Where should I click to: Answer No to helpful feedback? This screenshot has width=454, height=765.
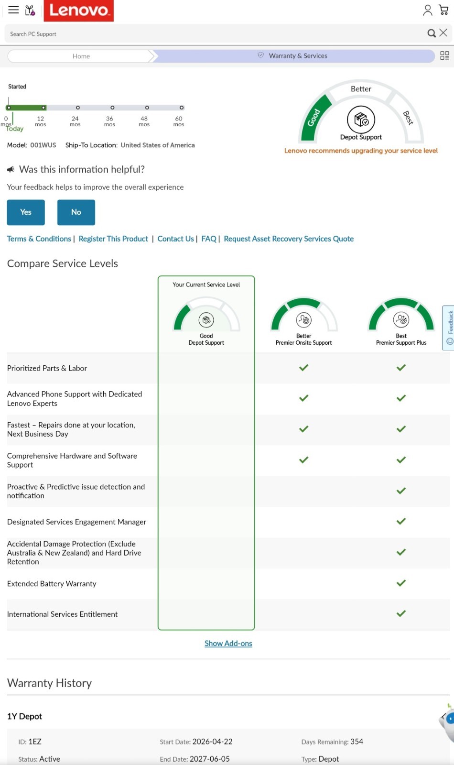tap(76, 212)
